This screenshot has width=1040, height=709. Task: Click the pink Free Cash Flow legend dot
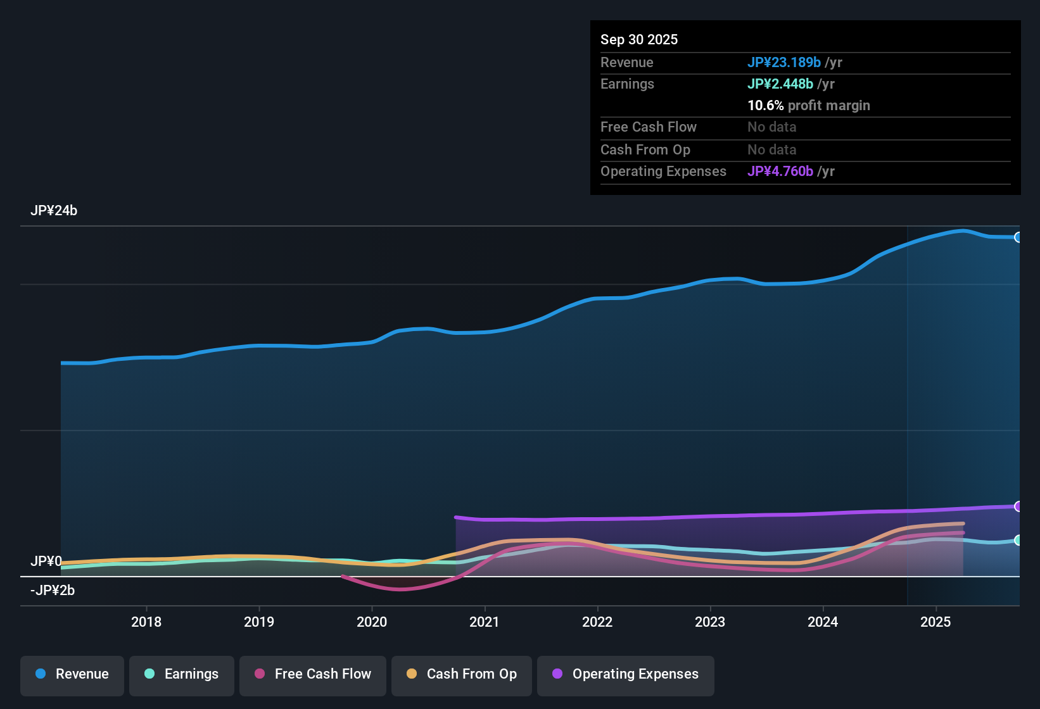point(260,674)
